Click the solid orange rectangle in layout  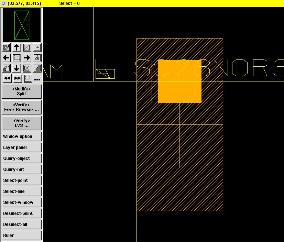(179, 81)
